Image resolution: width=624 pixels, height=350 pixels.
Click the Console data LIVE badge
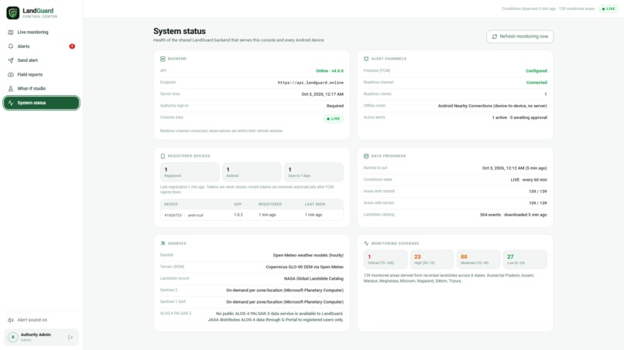333,119
